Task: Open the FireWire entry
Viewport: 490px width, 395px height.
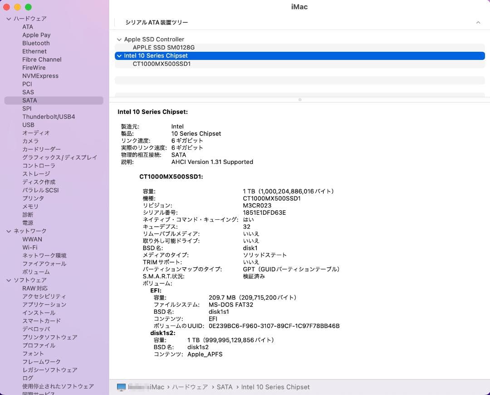Action: pos(34,68)
